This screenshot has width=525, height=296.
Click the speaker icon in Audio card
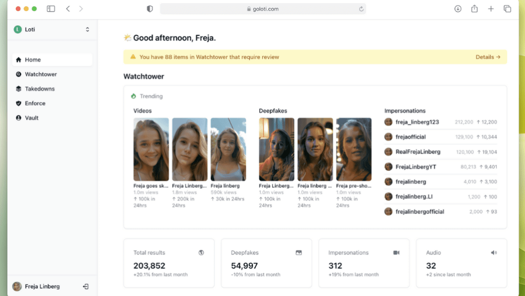493,253
